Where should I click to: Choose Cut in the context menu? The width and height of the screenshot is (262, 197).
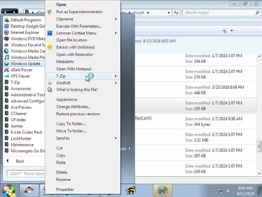click(x=83, y=148)
